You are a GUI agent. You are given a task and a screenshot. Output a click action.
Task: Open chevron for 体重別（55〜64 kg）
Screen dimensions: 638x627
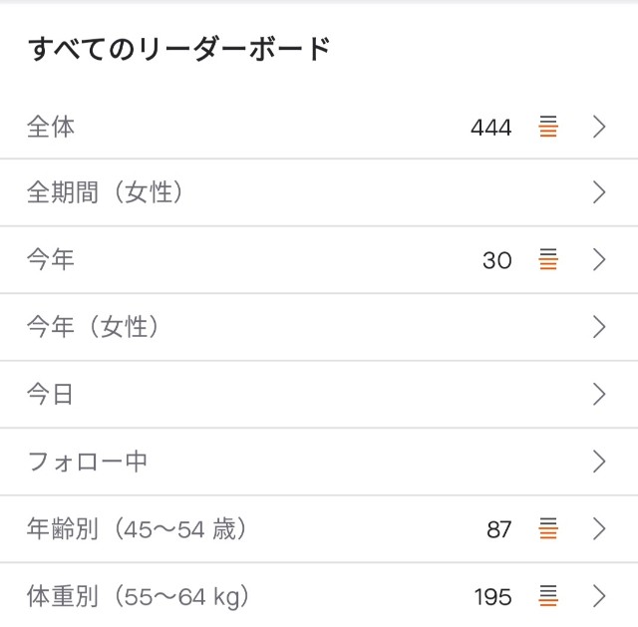pyautogui.click(x=599, y=596)
